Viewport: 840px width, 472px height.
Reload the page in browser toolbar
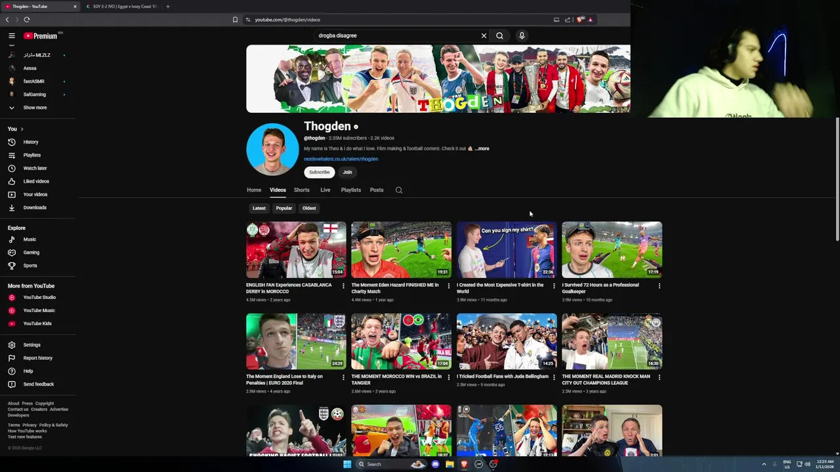tap(27, 20)
